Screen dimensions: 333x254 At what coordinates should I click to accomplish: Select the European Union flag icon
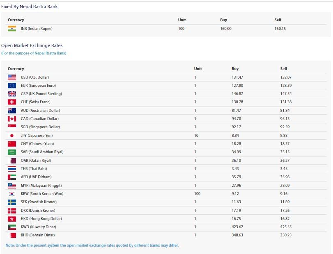12,86
